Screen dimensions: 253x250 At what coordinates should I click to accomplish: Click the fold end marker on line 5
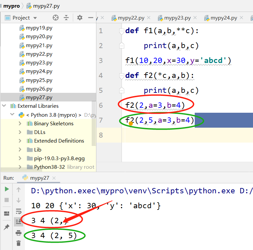pos(122,90)
